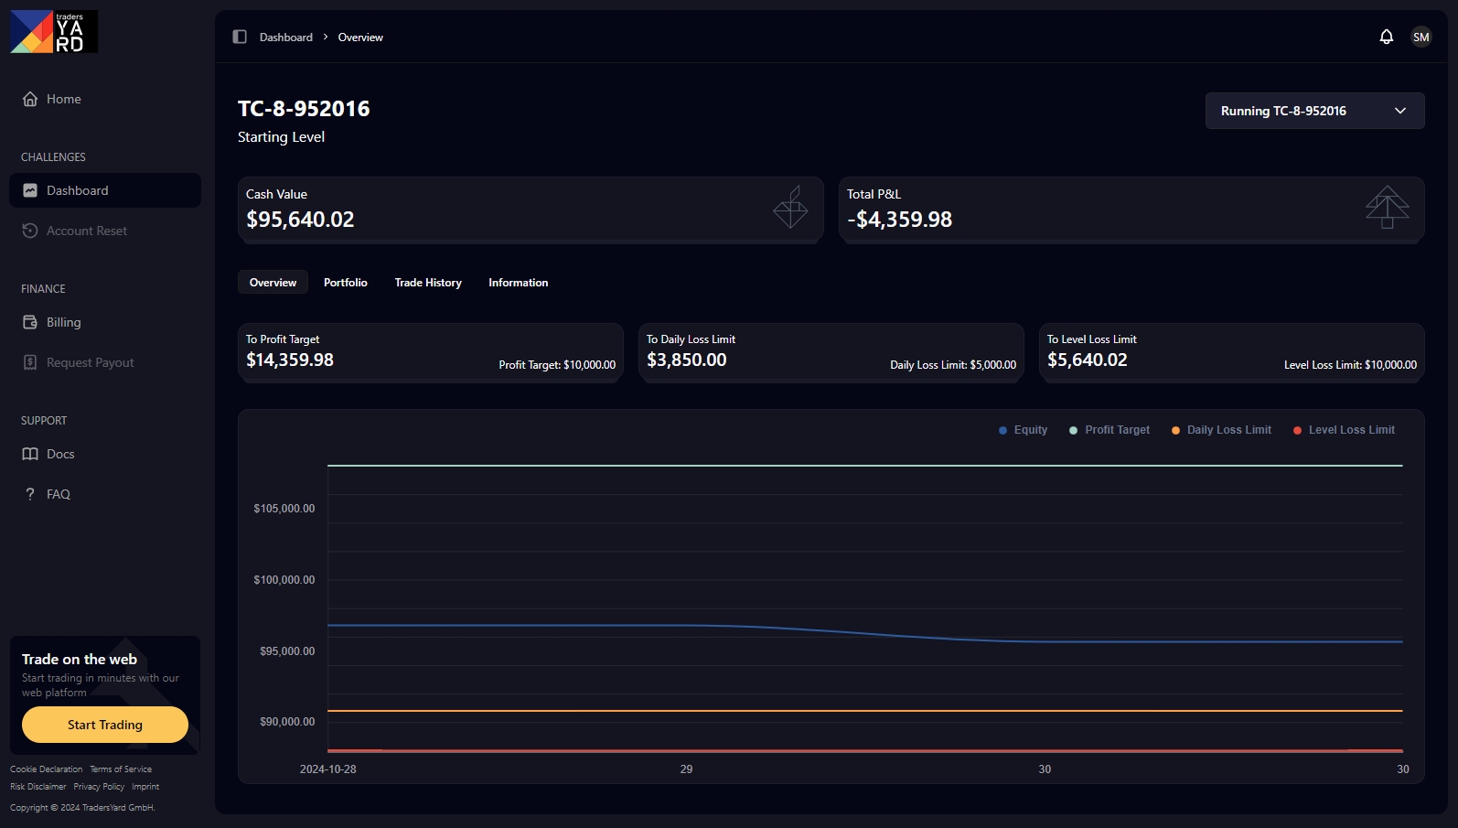Click the notification bell icon
Screen dimensions: 1458x828
click(1386, 37)
